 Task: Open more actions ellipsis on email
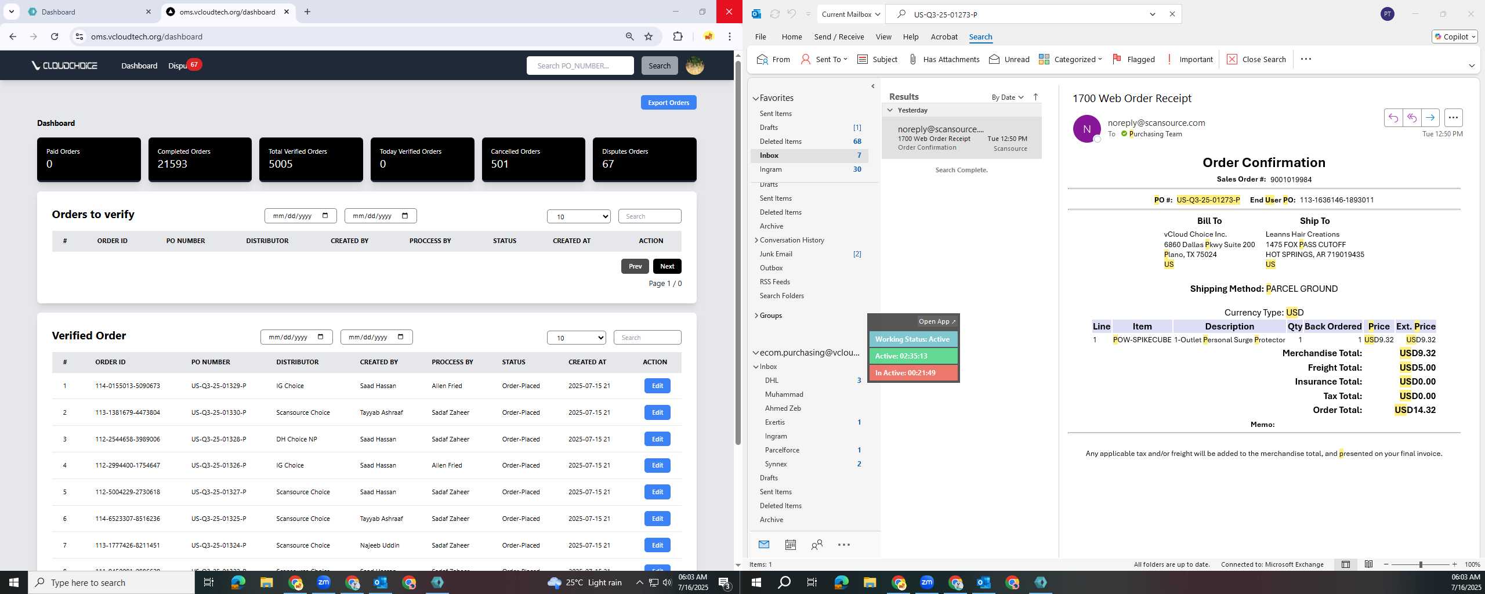(1453, 118)
